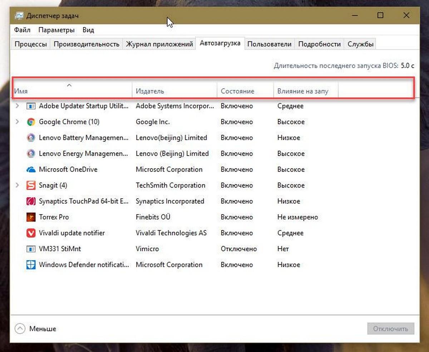This screenshot has height=352, width=429.
Task: Switch to the Подробности tab
Action: [319, 44]
